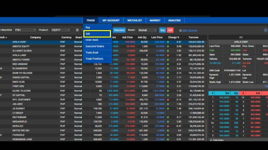Select the METRO PAC INV company name
The height and width of the screenshot is (150, 268).
click(21, 131)
